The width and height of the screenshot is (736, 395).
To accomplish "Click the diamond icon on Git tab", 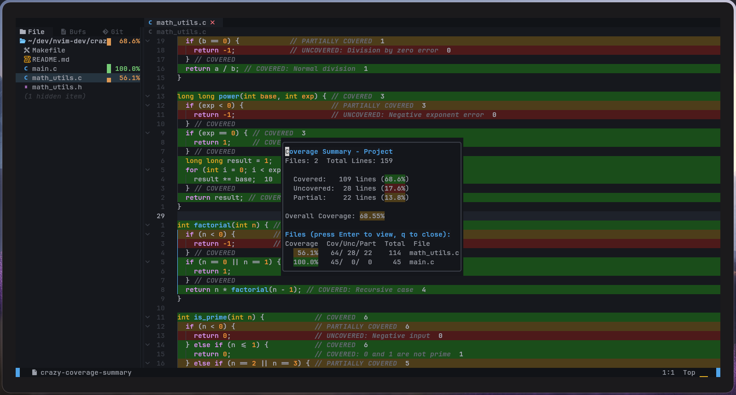I will tap(105, 32).
